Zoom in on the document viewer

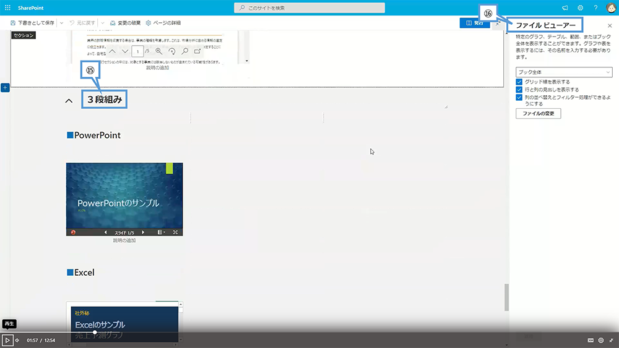pyautogui.click(x=158, y=51)
